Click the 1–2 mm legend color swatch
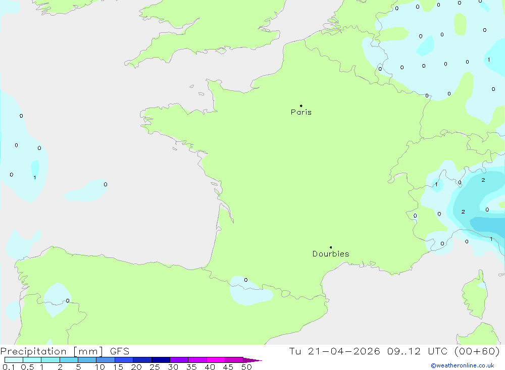Screen dimensions: 505x370 point(50,360)
